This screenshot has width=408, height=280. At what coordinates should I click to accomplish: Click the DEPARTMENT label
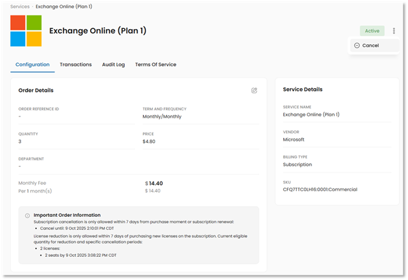point(32,159)
